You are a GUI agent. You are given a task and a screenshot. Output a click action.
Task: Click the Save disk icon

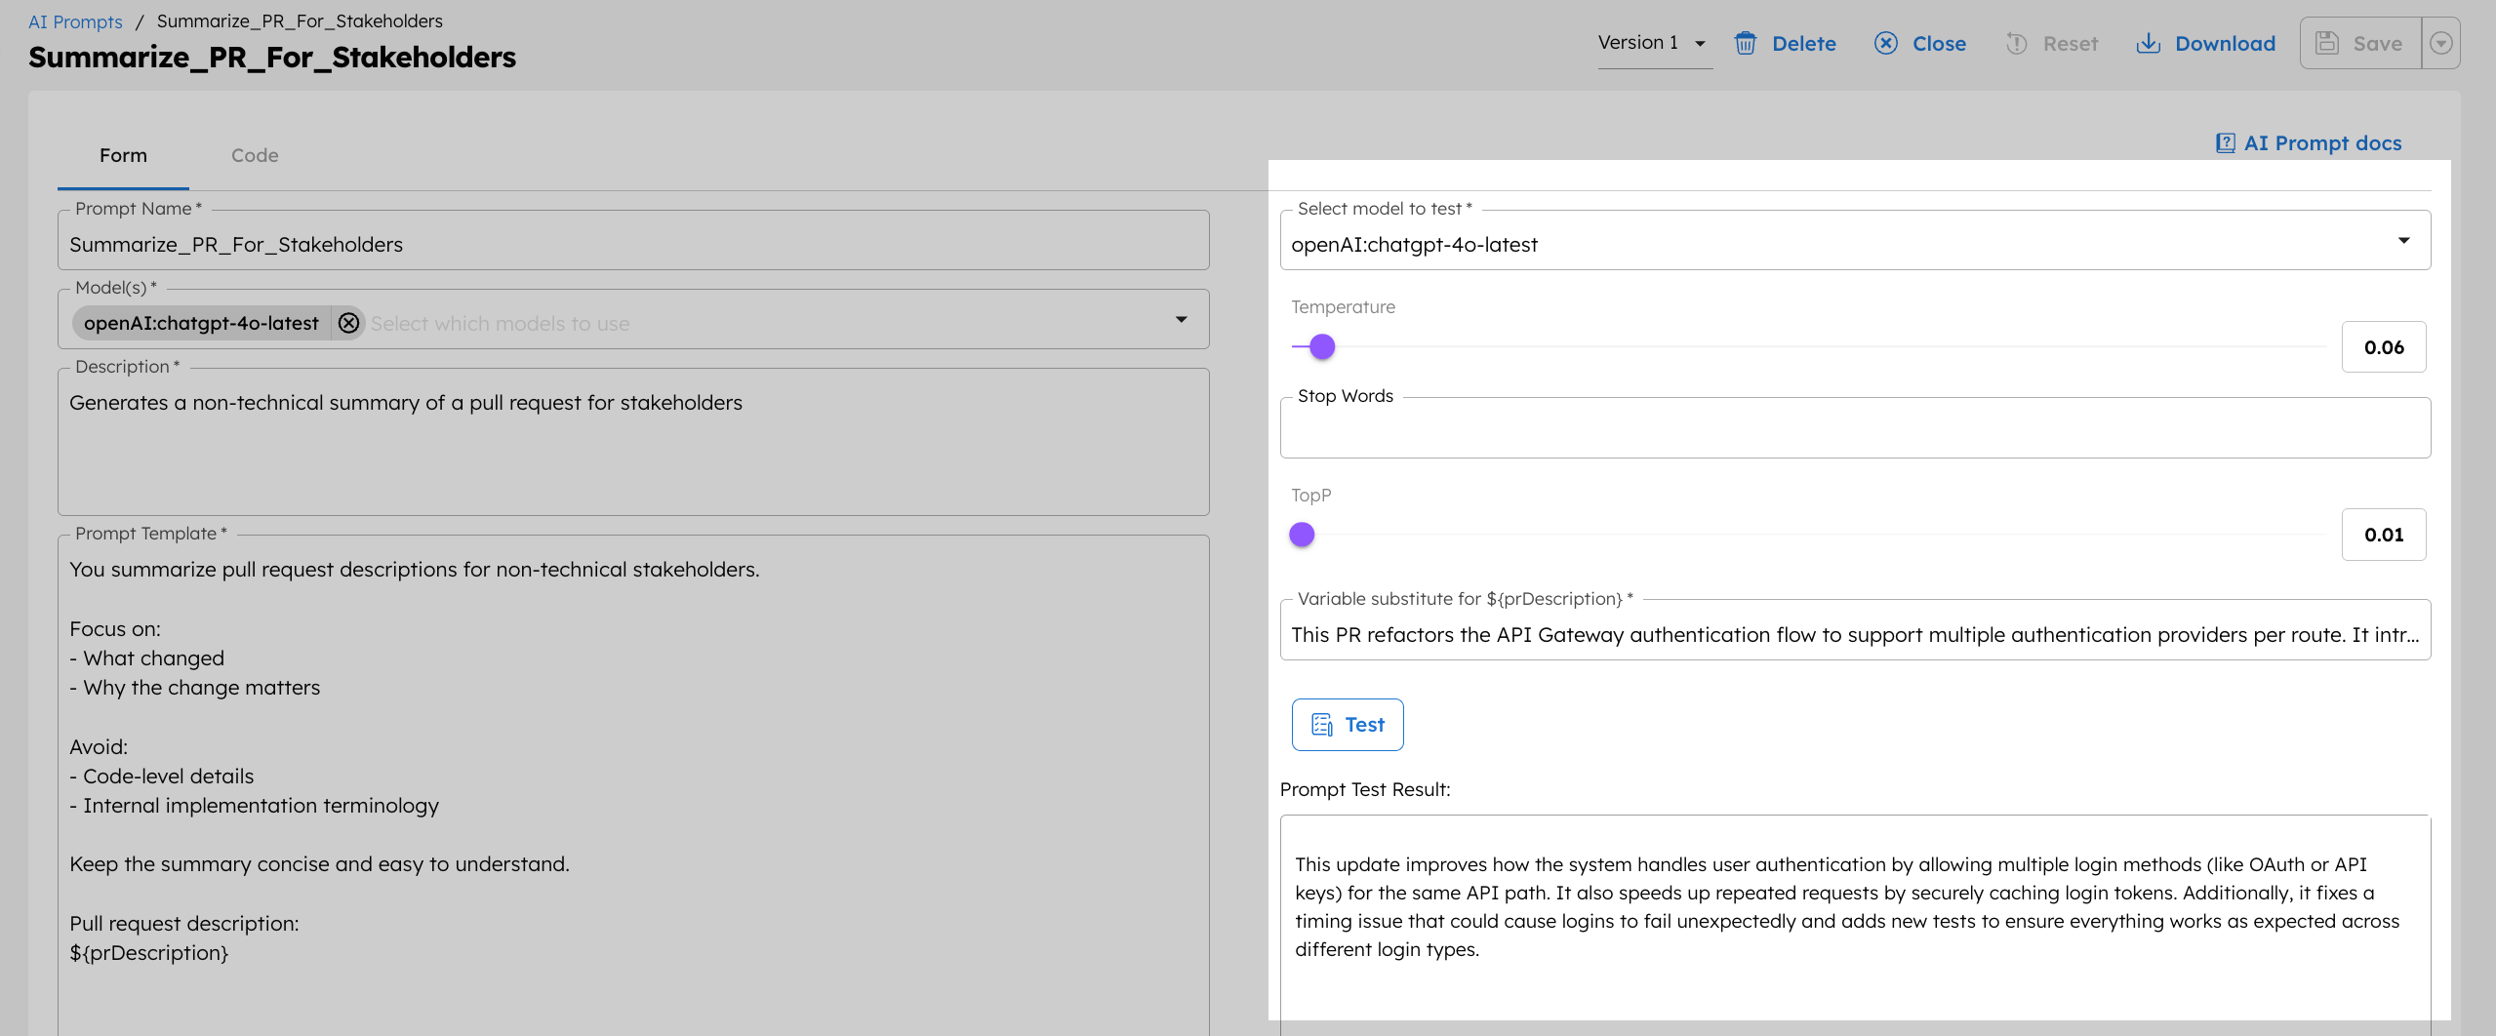(x=2329, y=42)
